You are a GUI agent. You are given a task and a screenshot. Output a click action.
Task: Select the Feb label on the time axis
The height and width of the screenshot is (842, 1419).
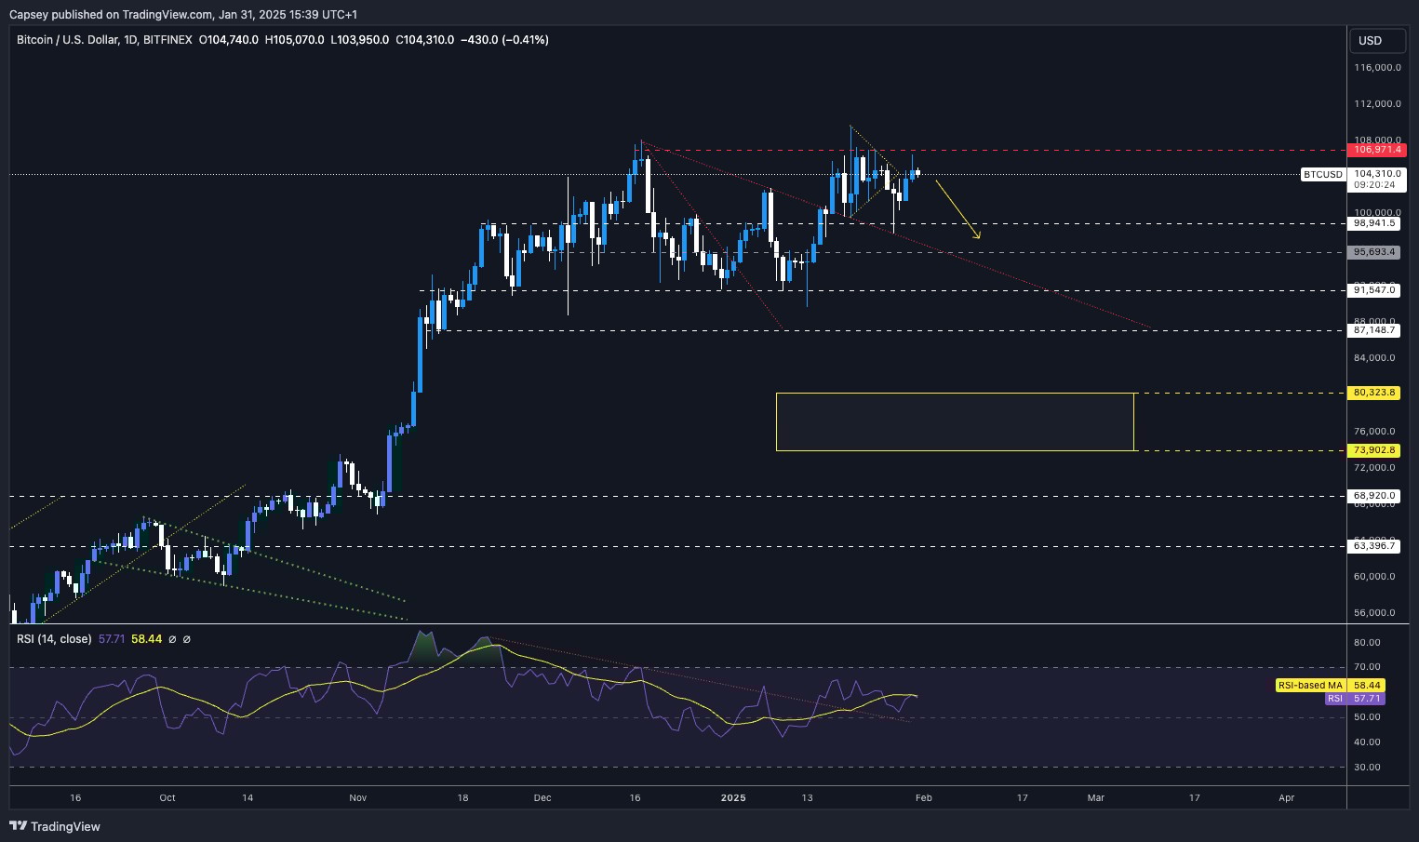click(x=923, y=797)
